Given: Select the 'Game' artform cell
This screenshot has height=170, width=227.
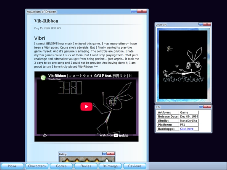Looking at the screenshot, I should tap(189, 112).
